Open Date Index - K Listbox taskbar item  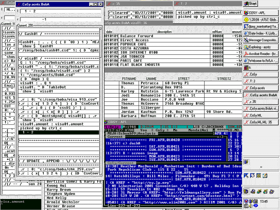coord(260,33)
